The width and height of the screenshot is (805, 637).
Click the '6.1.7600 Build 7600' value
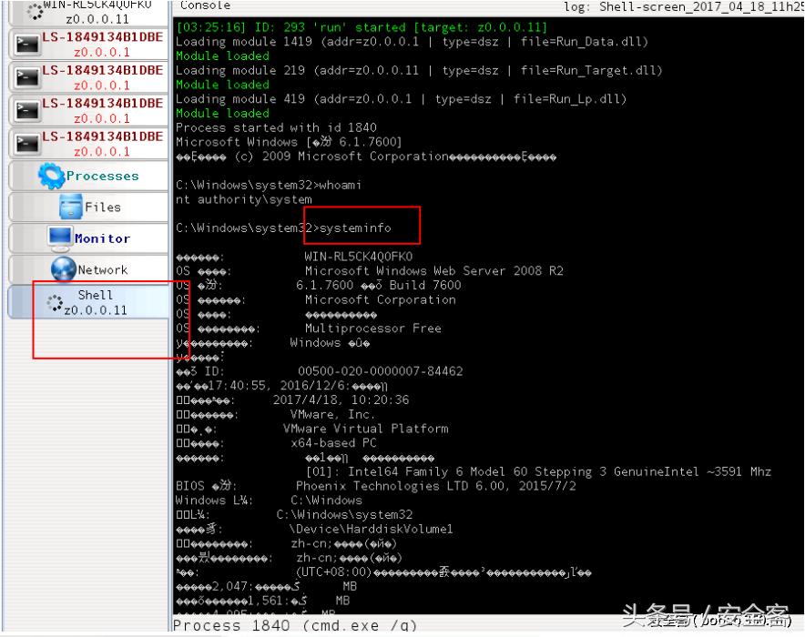click(379, 285)
